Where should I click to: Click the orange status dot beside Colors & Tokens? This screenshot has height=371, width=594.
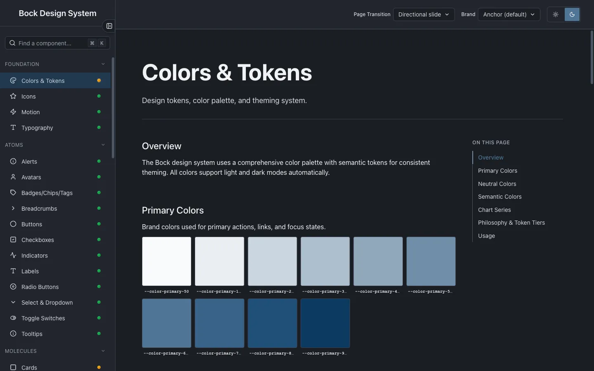click(x=99, y=80)
